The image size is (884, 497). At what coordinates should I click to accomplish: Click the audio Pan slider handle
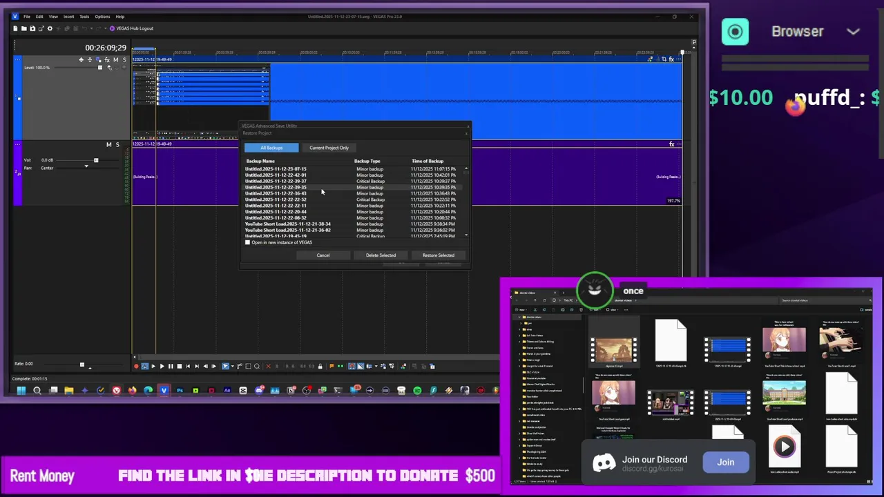coord(86,166)
